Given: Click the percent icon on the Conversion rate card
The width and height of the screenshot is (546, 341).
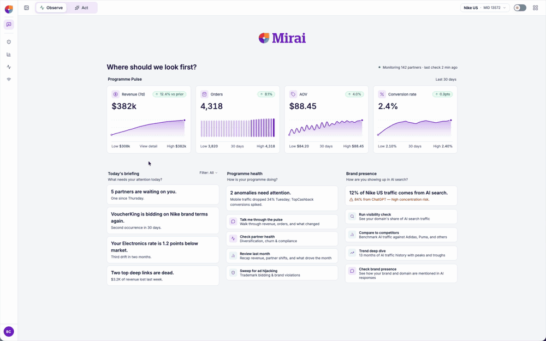Looking at the screenshot, I should 382,94.
